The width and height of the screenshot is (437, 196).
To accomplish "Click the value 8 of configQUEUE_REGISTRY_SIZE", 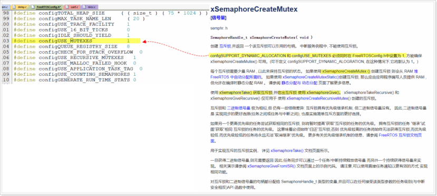I will click(129, 46).
